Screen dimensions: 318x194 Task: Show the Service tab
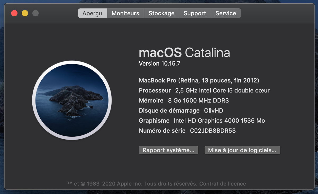coord(226,13)
